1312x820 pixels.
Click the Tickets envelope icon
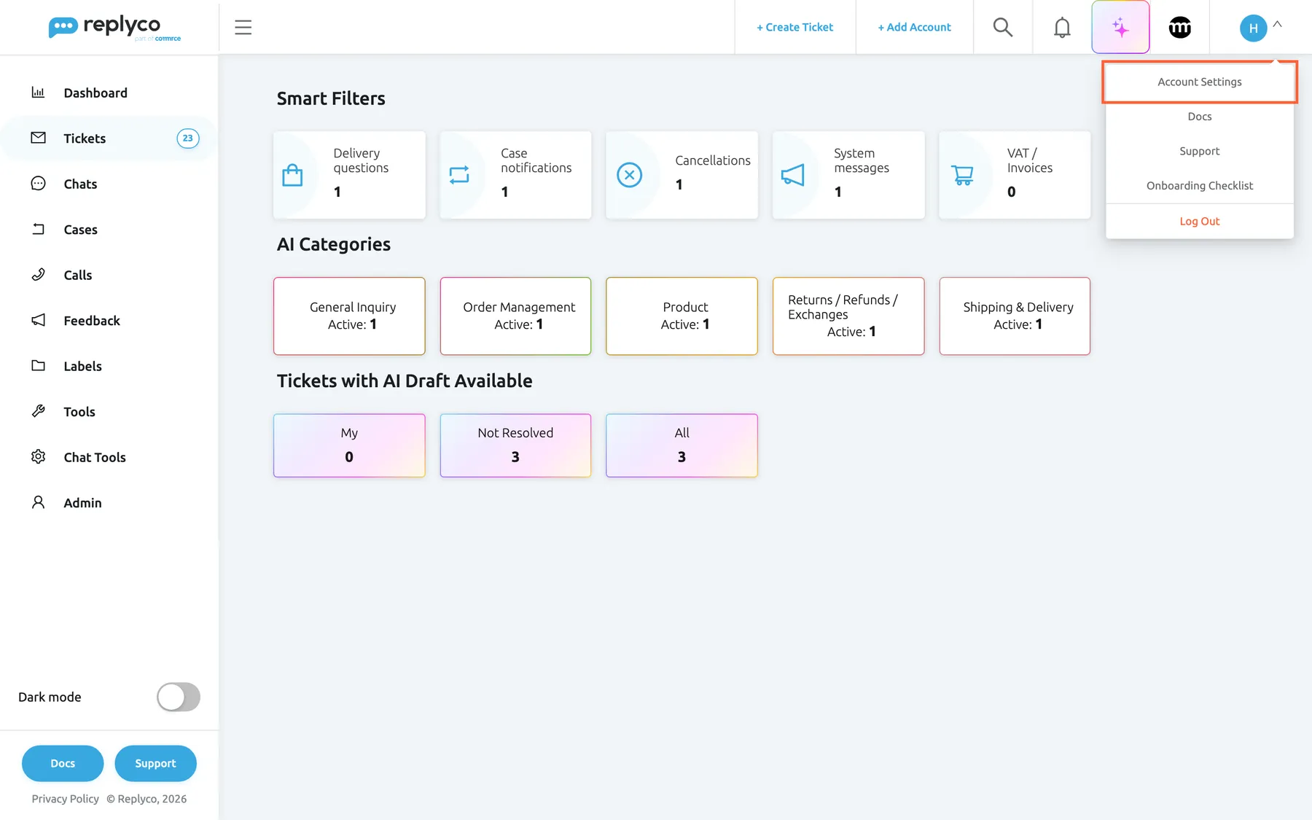coord(38,138)
